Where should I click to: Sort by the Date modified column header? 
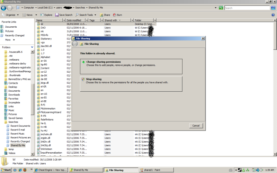(76, 20)
